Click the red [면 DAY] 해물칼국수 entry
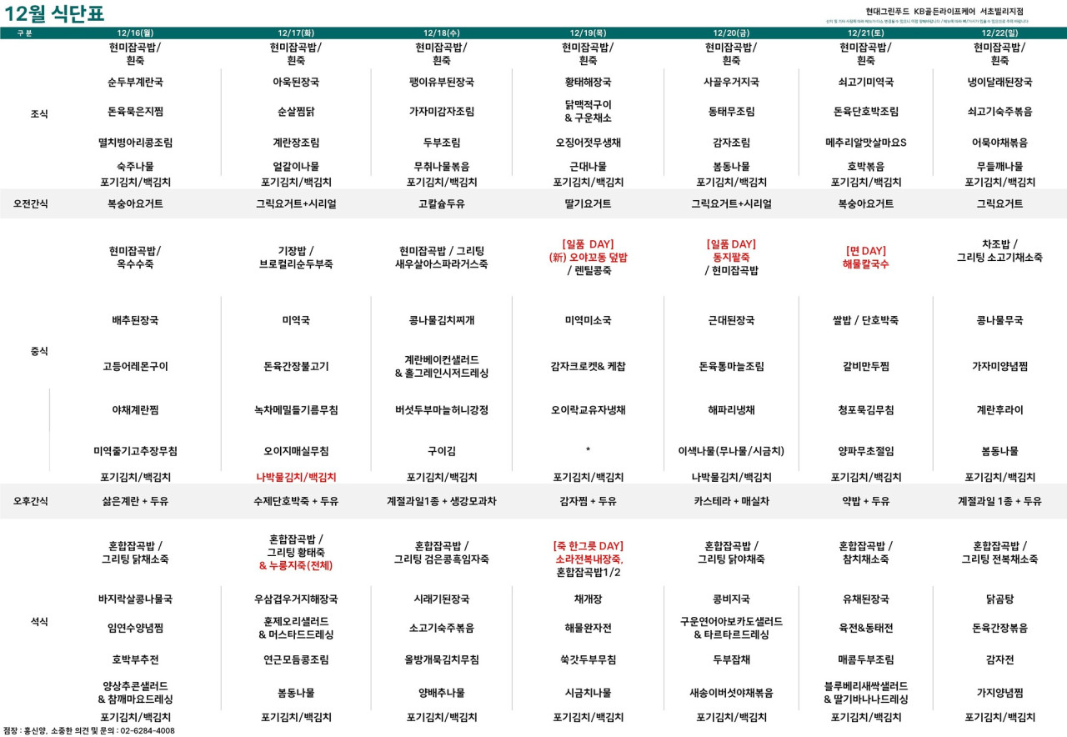 click(x=865, y=258)
